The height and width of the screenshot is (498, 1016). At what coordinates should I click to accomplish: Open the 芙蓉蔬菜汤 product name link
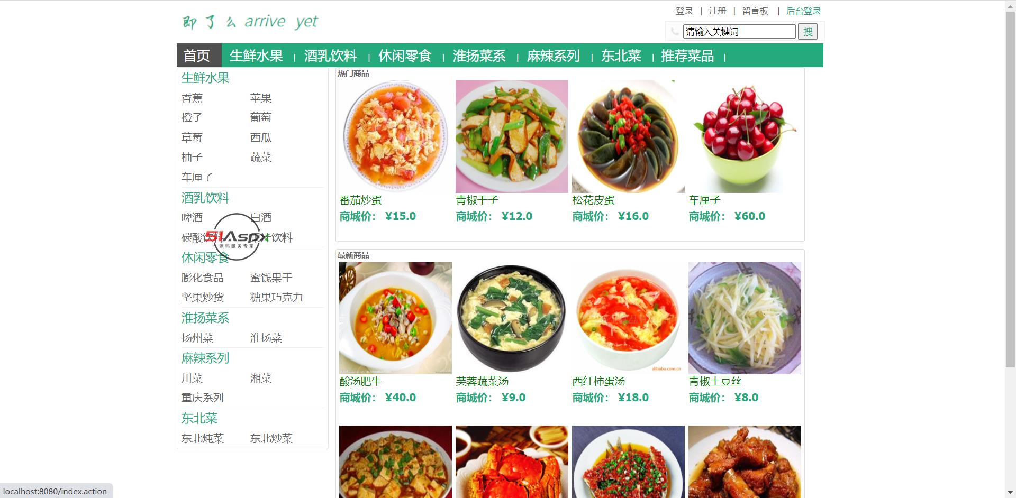pos(482,381)
